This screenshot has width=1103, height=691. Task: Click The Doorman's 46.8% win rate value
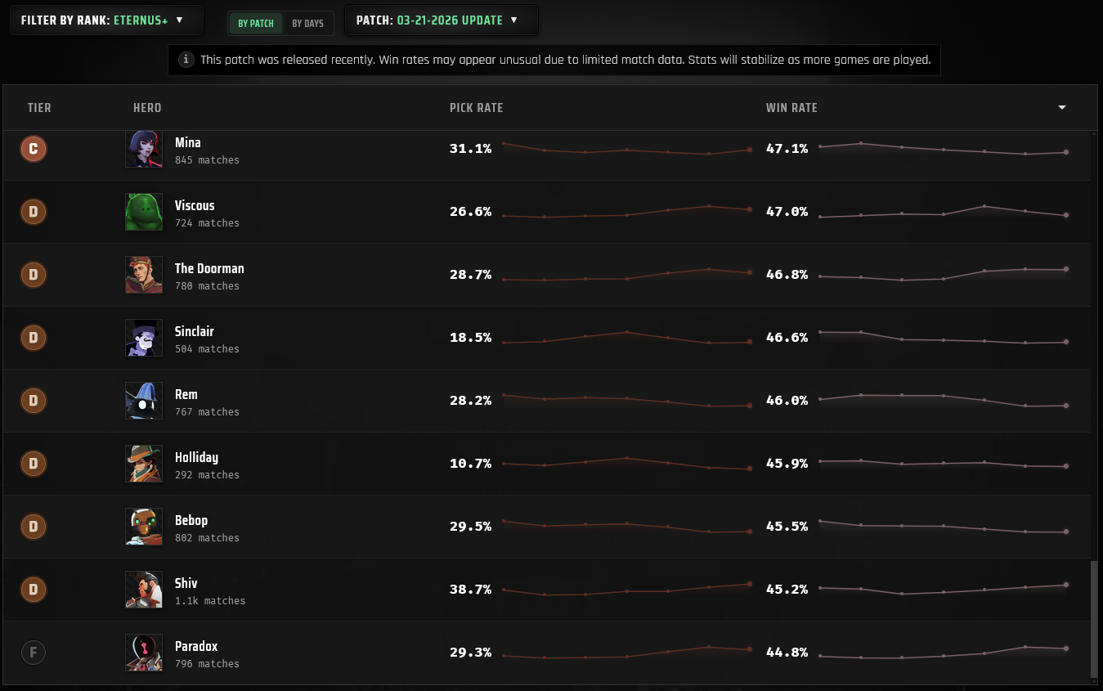point(787,275)
